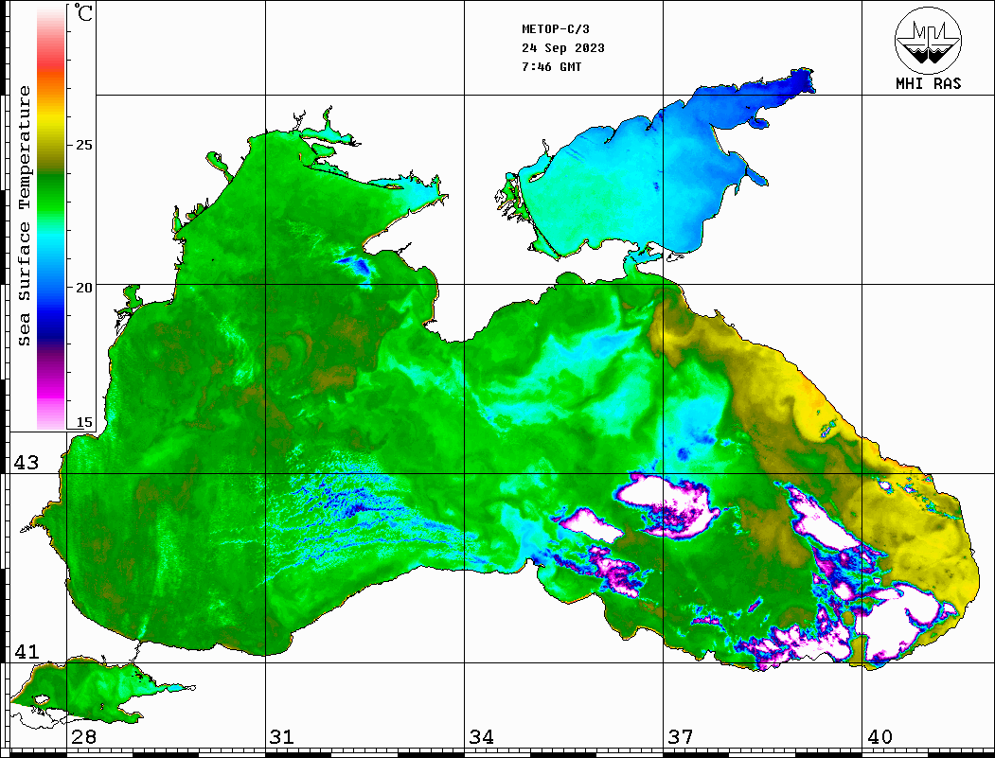Click the 'MHI RAS' label text
This screenshot has width=995, height=758.
tap(928, 83)
